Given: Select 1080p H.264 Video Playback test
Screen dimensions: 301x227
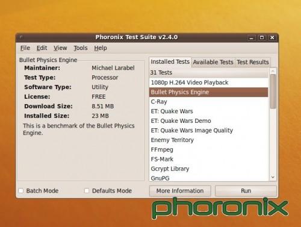Looking at the screenshot, I should [x=209, y=82].
